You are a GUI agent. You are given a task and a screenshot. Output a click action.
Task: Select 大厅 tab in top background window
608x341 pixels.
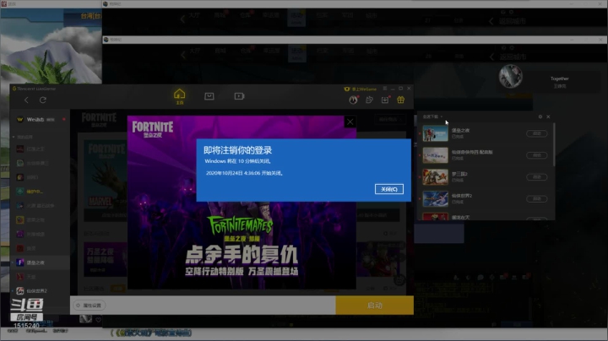click(x=194, y=15)
